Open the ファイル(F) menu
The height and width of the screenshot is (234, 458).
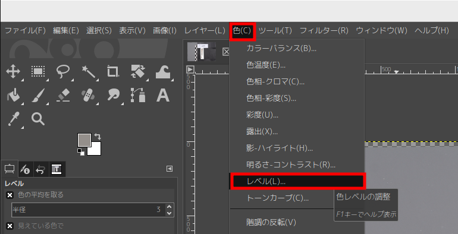click(26, 30)
